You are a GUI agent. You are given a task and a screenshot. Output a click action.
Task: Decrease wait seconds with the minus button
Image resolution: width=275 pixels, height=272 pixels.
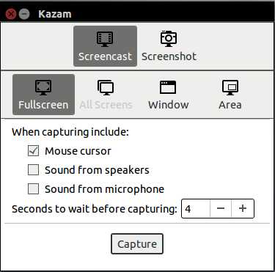pos(221,208)
